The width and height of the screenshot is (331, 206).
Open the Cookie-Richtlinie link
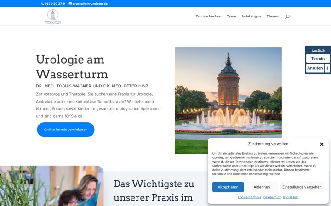tap(250, 197)
